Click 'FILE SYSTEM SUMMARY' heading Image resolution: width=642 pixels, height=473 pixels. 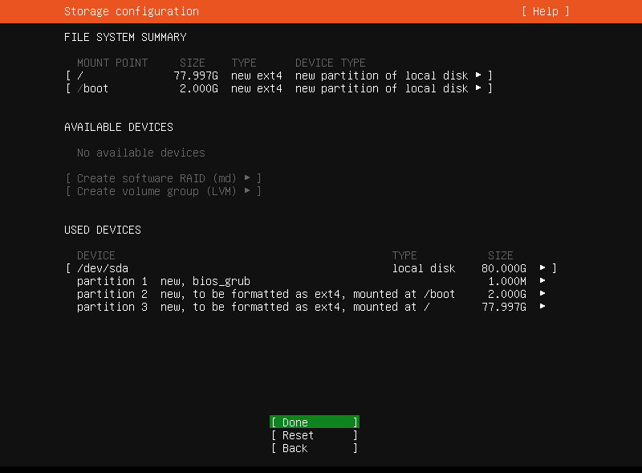tap(125, 37)
